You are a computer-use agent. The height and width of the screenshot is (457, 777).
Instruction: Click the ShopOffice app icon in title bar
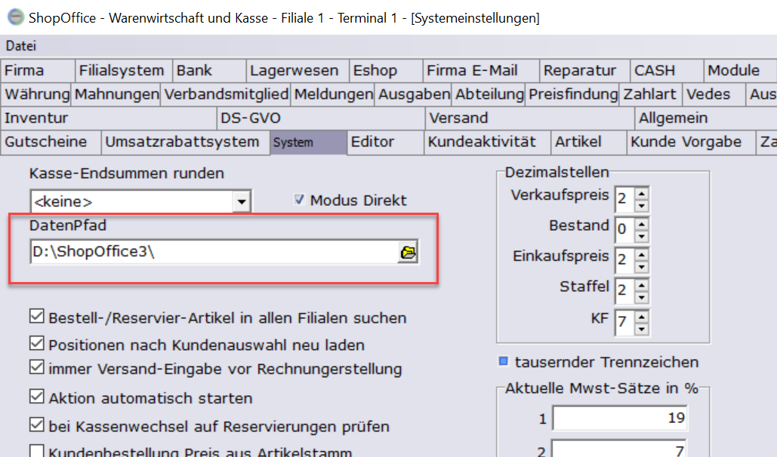15,17
